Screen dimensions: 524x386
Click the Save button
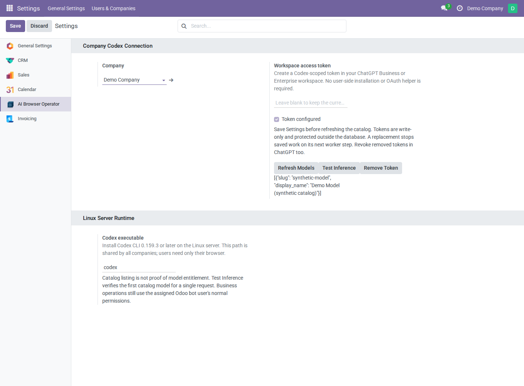tap(15, 26)
